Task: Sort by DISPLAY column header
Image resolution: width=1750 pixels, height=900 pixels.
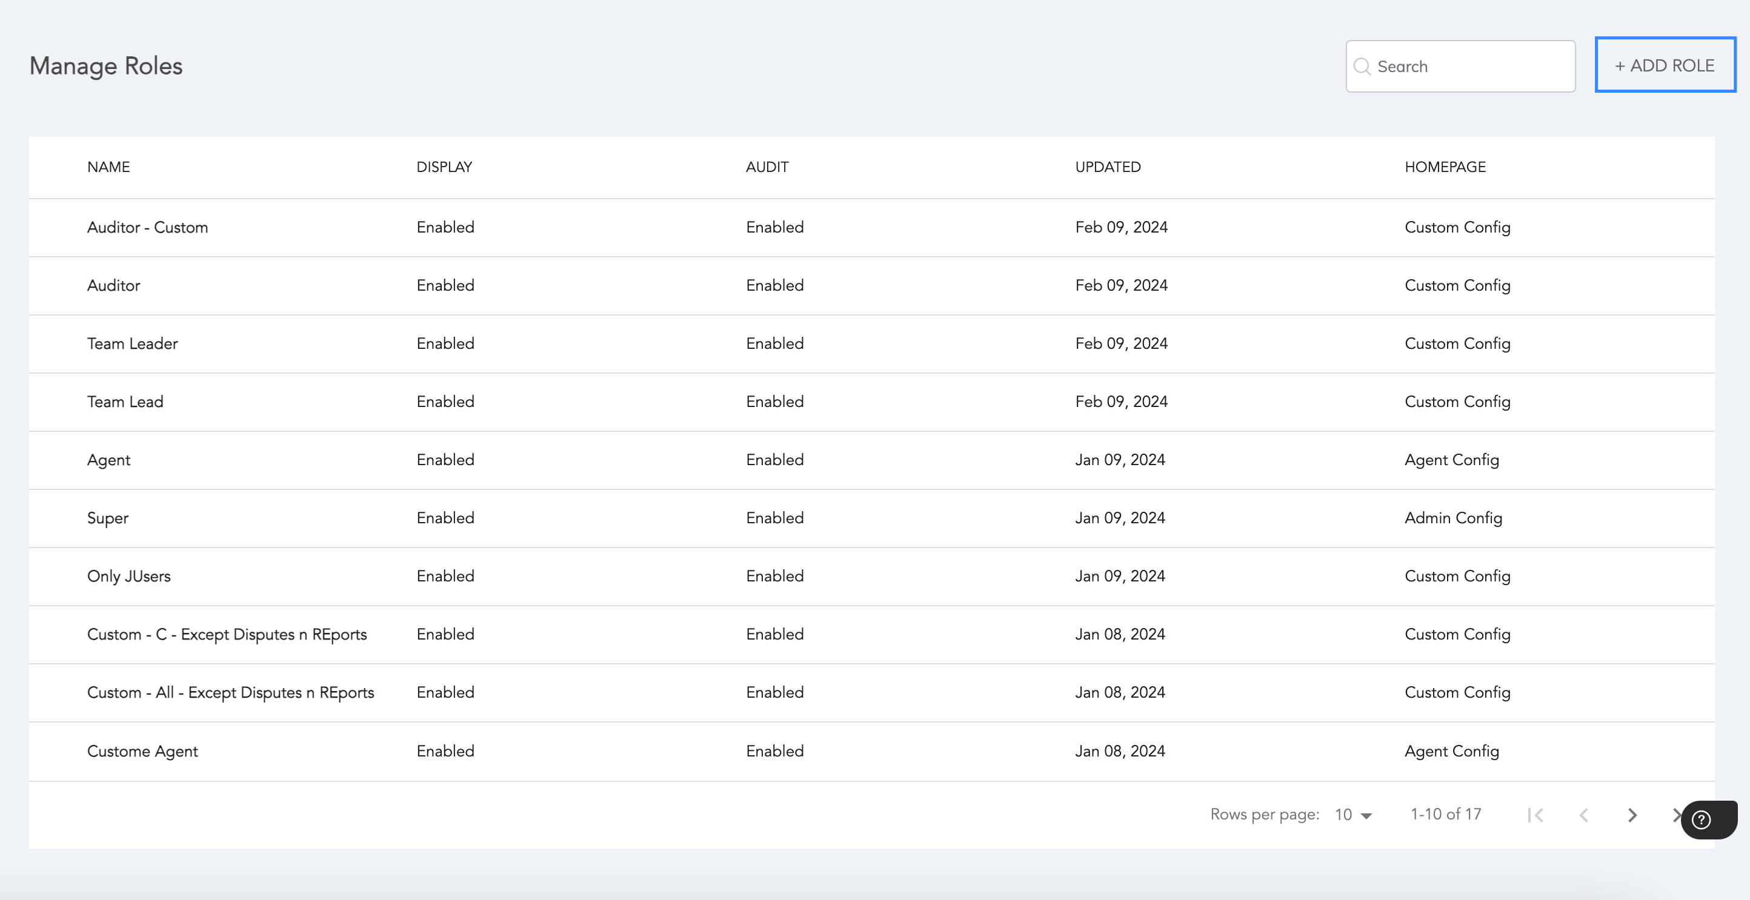Action: pyautogui.click(x=444, y=167)
